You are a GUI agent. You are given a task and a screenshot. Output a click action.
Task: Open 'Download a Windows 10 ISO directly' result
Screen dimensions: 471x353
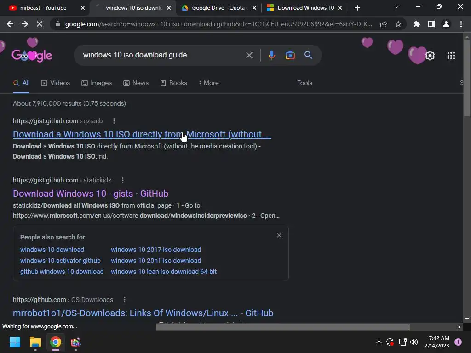[142, 134]
